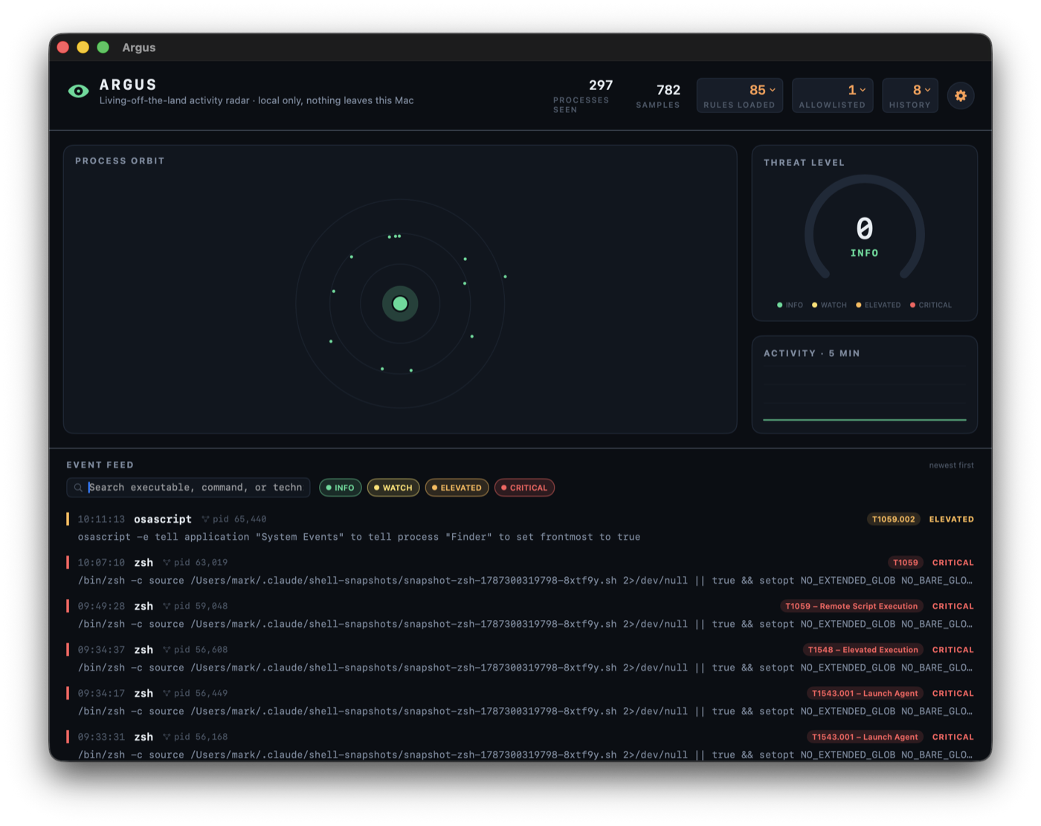The image size is (1041, 826).
Task: Open the T1059 – Remote Script Execution badge
Action: pyautogui.click(x=851, y=606)
